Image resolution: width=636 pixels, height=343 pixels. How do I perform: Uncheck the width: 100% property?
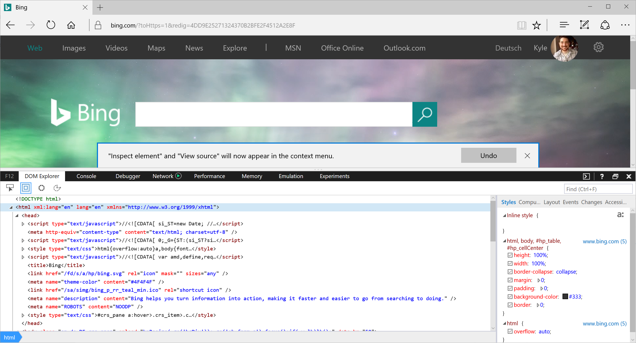pos(510,263)
